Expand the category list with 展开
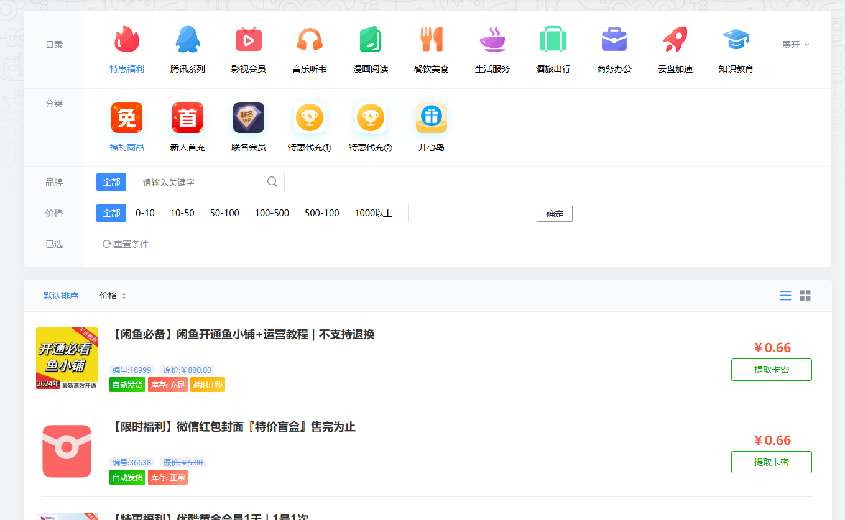This screenshot has height=520, width=845. tap(796, 45)
